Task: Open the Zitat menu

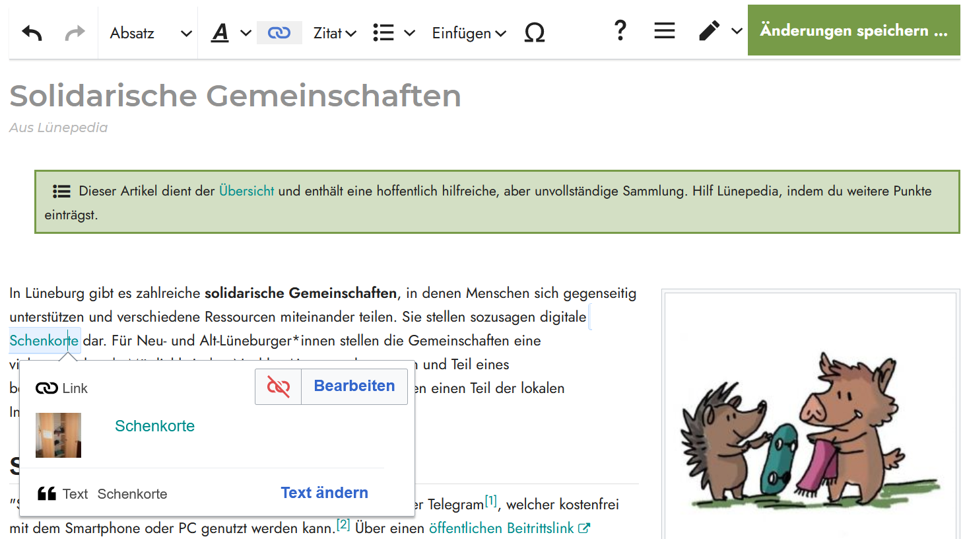Action: point(335,33)
